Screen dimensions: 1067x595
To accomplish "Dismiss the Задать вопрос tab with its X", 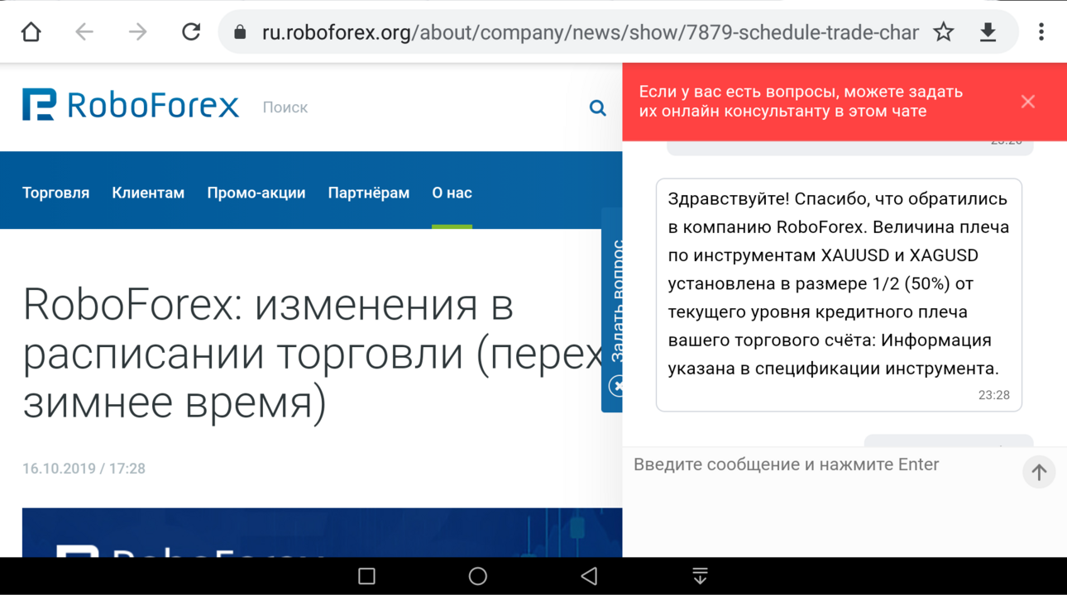I will tap(616, 386).
